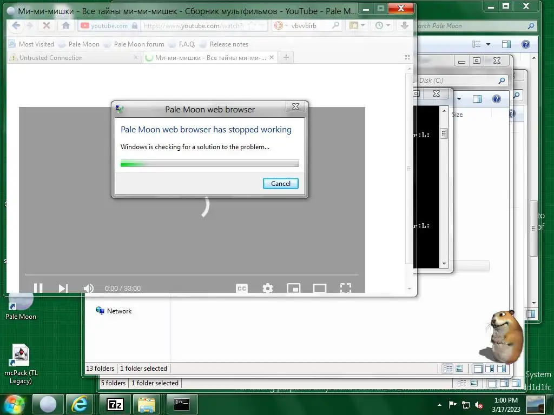Open the Pale Moon bookmarks menu button
The image size is (554, 415).
(357, 25)
